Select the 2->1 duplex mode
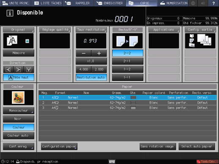 128,61
